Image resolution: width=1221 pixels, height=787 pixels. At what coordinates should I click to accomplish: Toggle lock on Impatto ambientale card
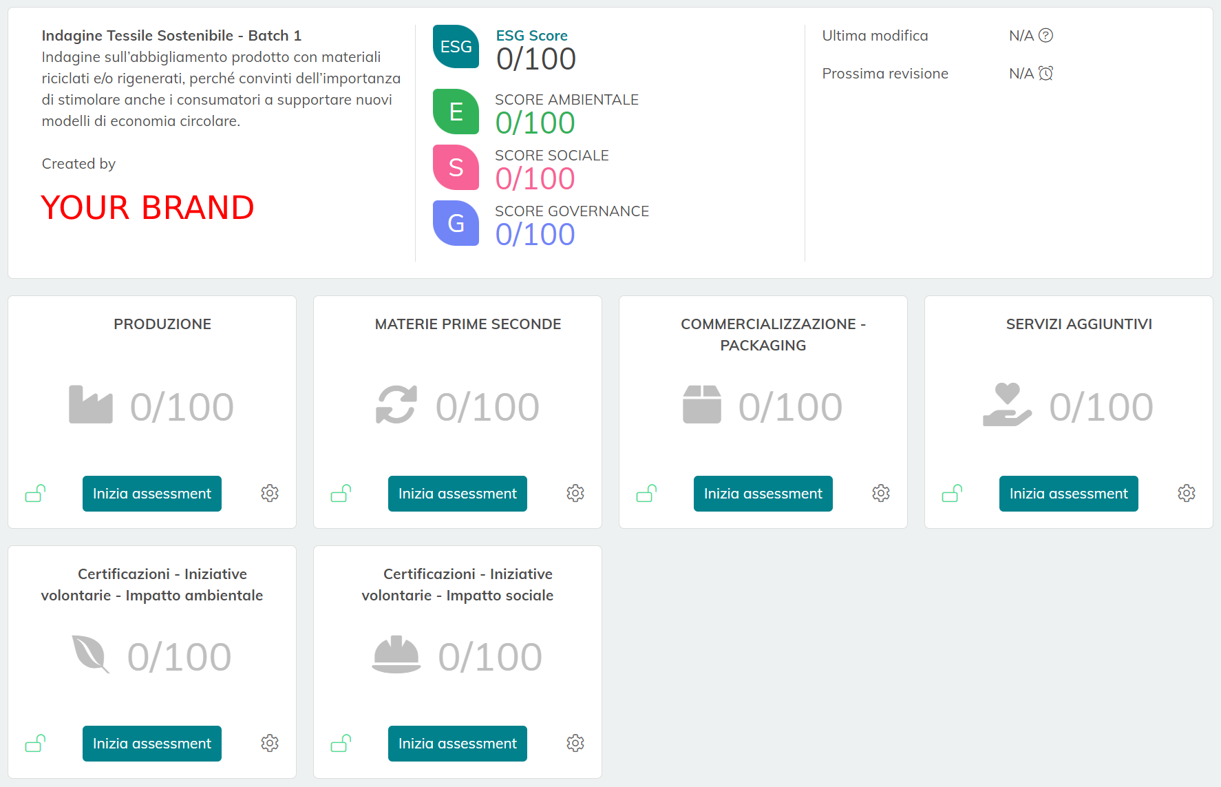click(x=35, y=743)
